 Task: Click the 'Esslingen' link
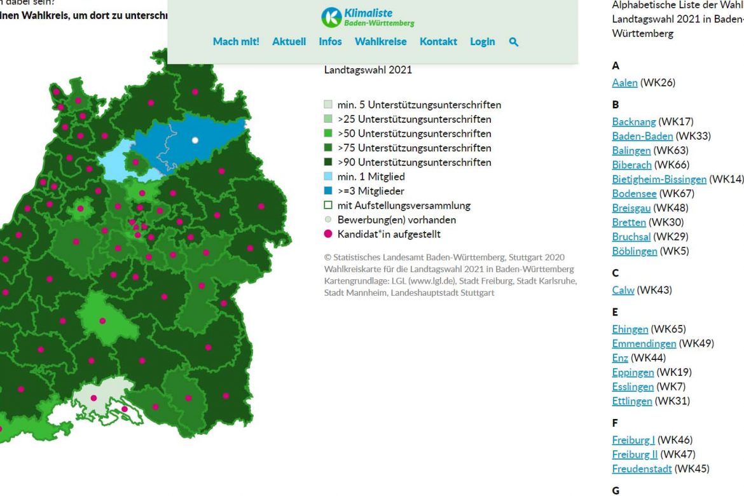(x=633, y=387)
